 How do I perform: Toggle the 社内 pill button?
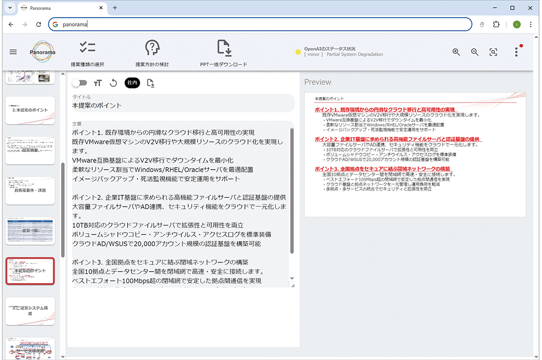click(132, 83)
